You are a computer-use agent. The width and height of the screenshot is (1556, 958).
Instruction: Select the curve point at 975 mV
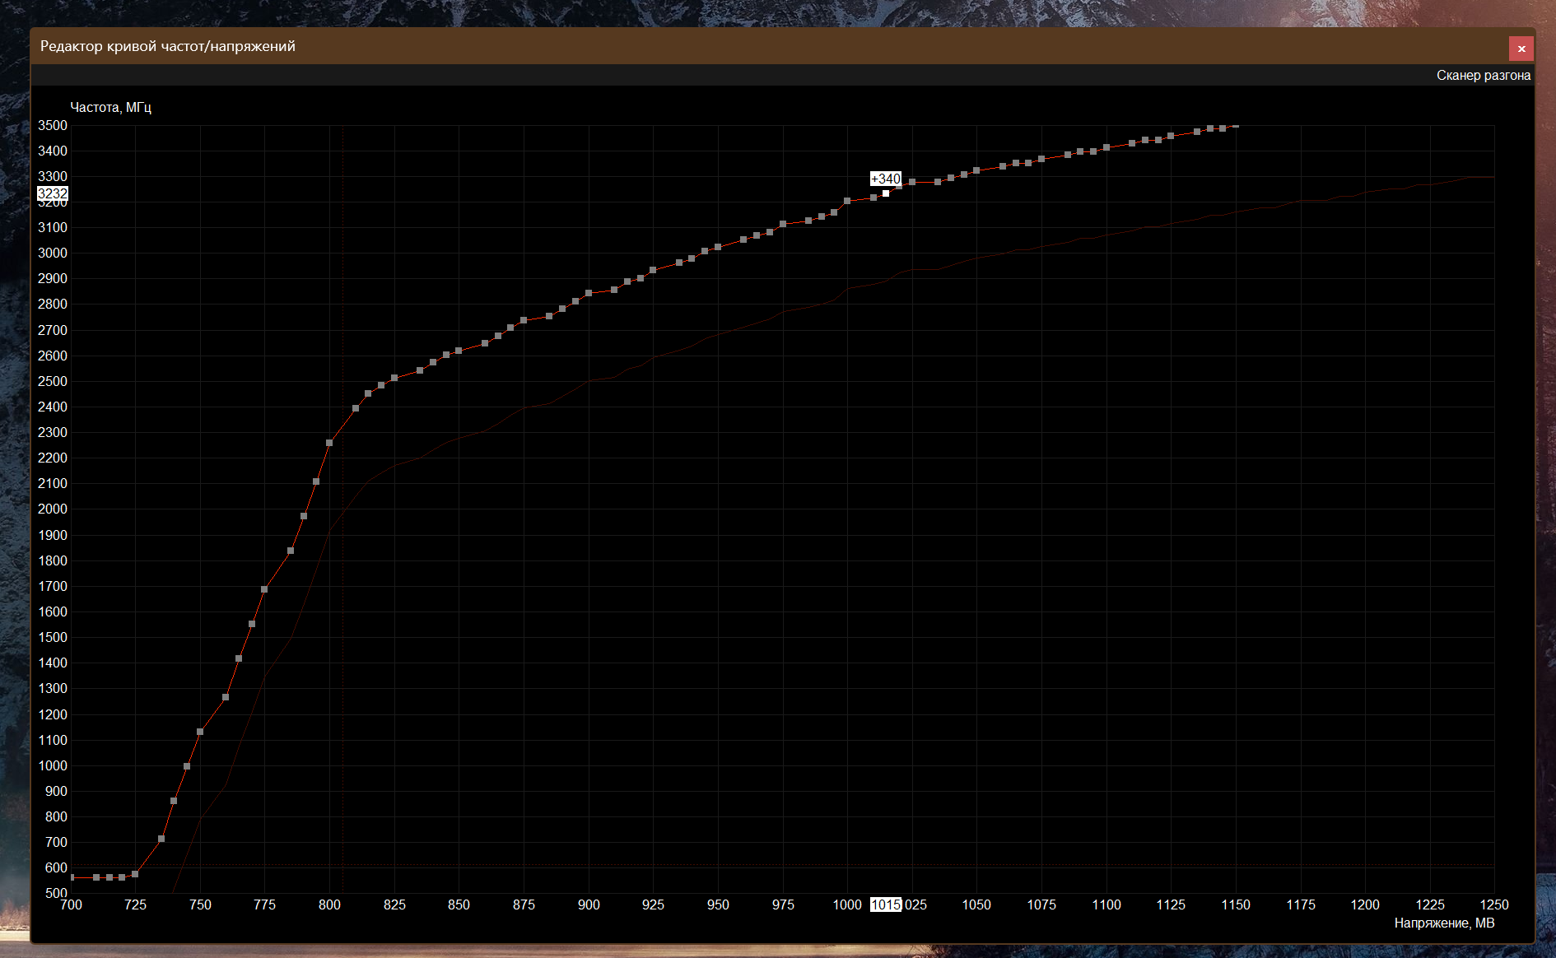tap(783, 224)
